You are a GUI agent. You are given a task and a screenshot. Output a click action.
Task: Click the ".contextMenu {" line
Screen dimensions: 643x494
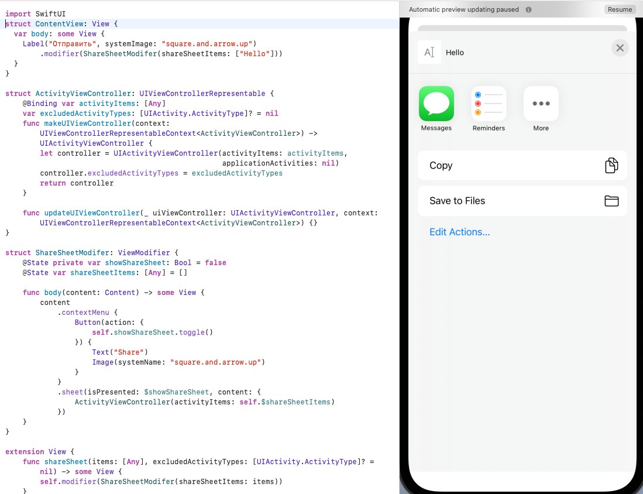click(87, 312)
